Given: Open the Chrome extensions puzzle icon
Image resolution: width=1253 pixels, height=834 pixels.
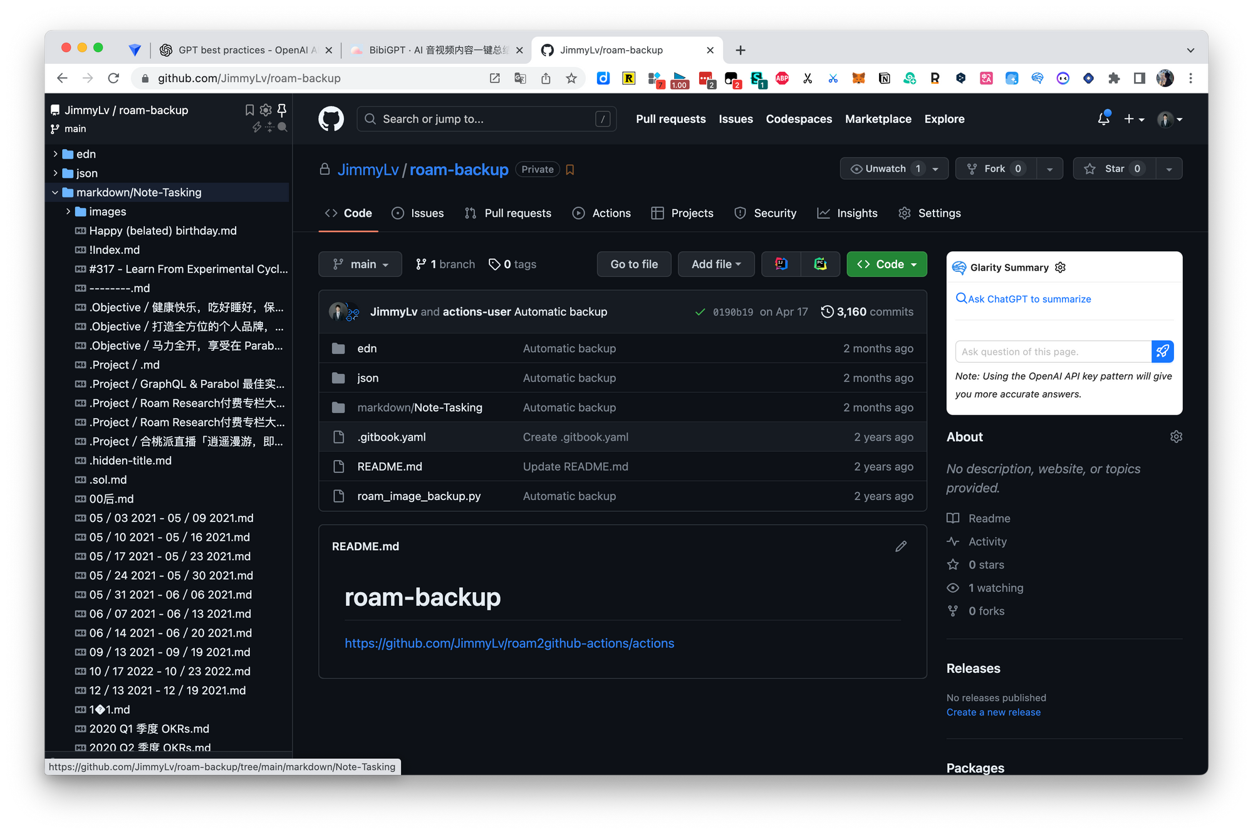Looking at the screenshot, I should [1113, 78].
